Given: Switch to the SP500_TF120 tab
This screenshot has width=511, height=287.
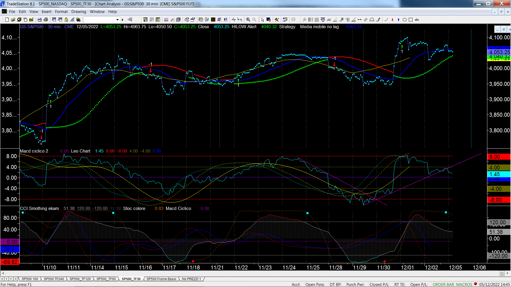Looking at the screenshot, I should click(x=80, y=279).
